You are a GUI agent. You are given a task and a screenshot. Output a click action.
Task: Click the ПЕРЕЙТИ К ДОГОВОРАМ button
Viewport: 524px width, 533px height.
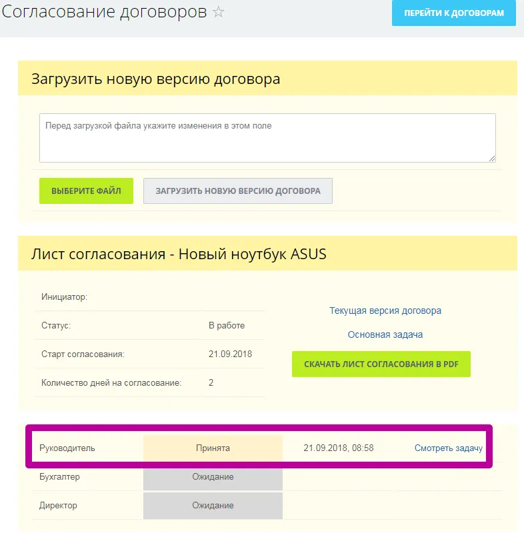453,13
